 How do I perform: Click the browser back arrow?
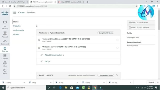tap(2, 6)
